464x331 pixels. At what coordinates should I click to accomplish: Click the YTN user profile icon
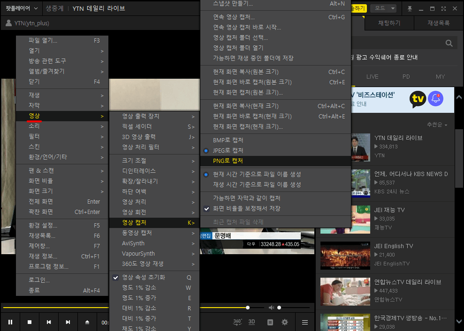coord(9,23)
